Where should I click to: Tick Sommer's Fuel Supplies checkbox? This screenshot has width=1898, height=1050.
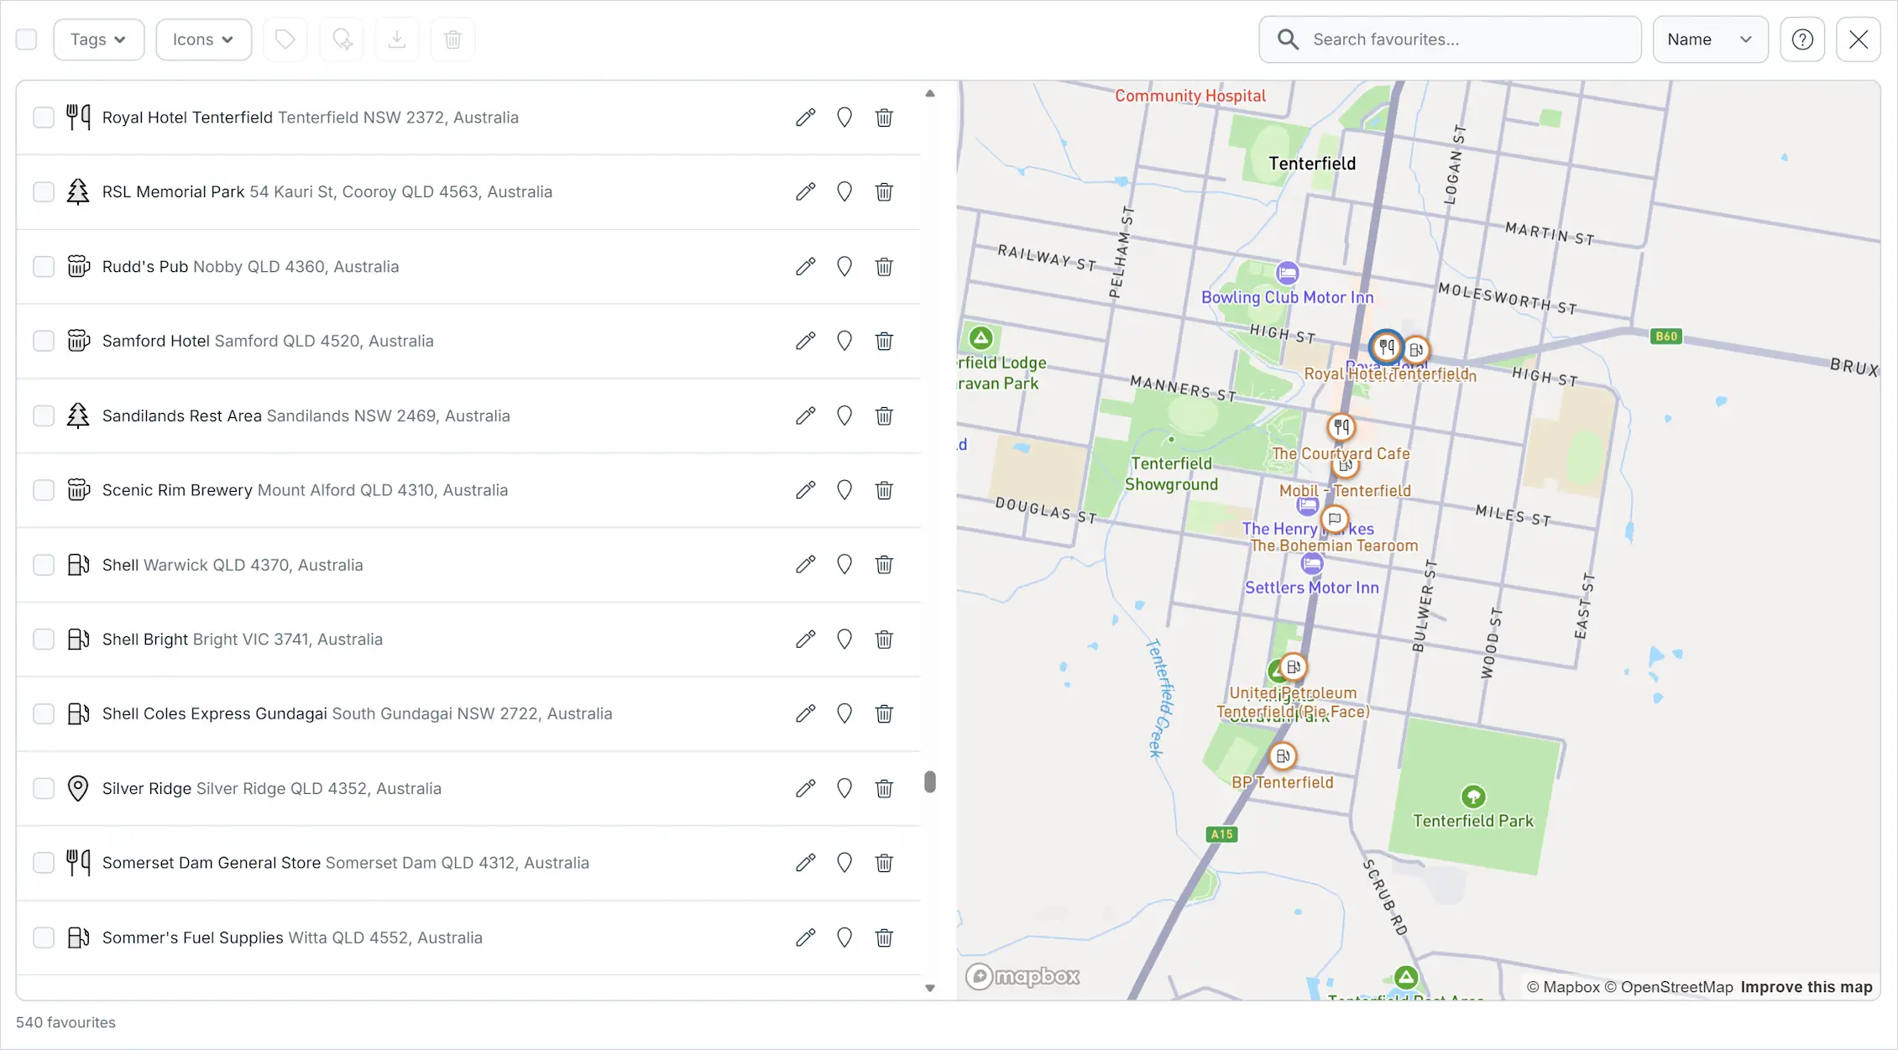pyautogui.click(x=44, y=938)
